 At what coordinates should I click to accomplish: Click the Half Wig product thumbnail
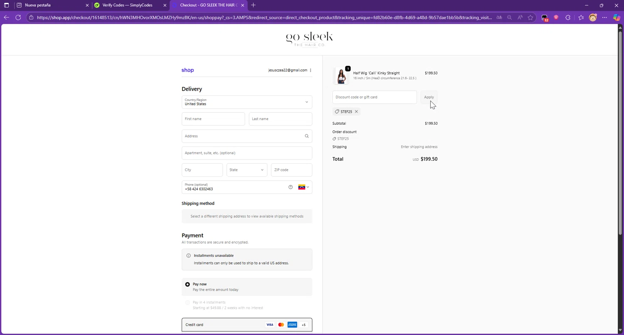pyautogui.click(x=341, y=76)
